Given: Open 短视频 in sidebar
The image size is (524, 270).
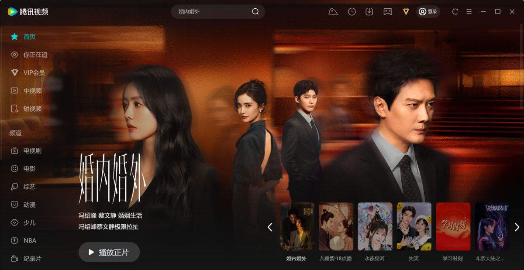Looking at the screenshot, I should tap(32, 109).
